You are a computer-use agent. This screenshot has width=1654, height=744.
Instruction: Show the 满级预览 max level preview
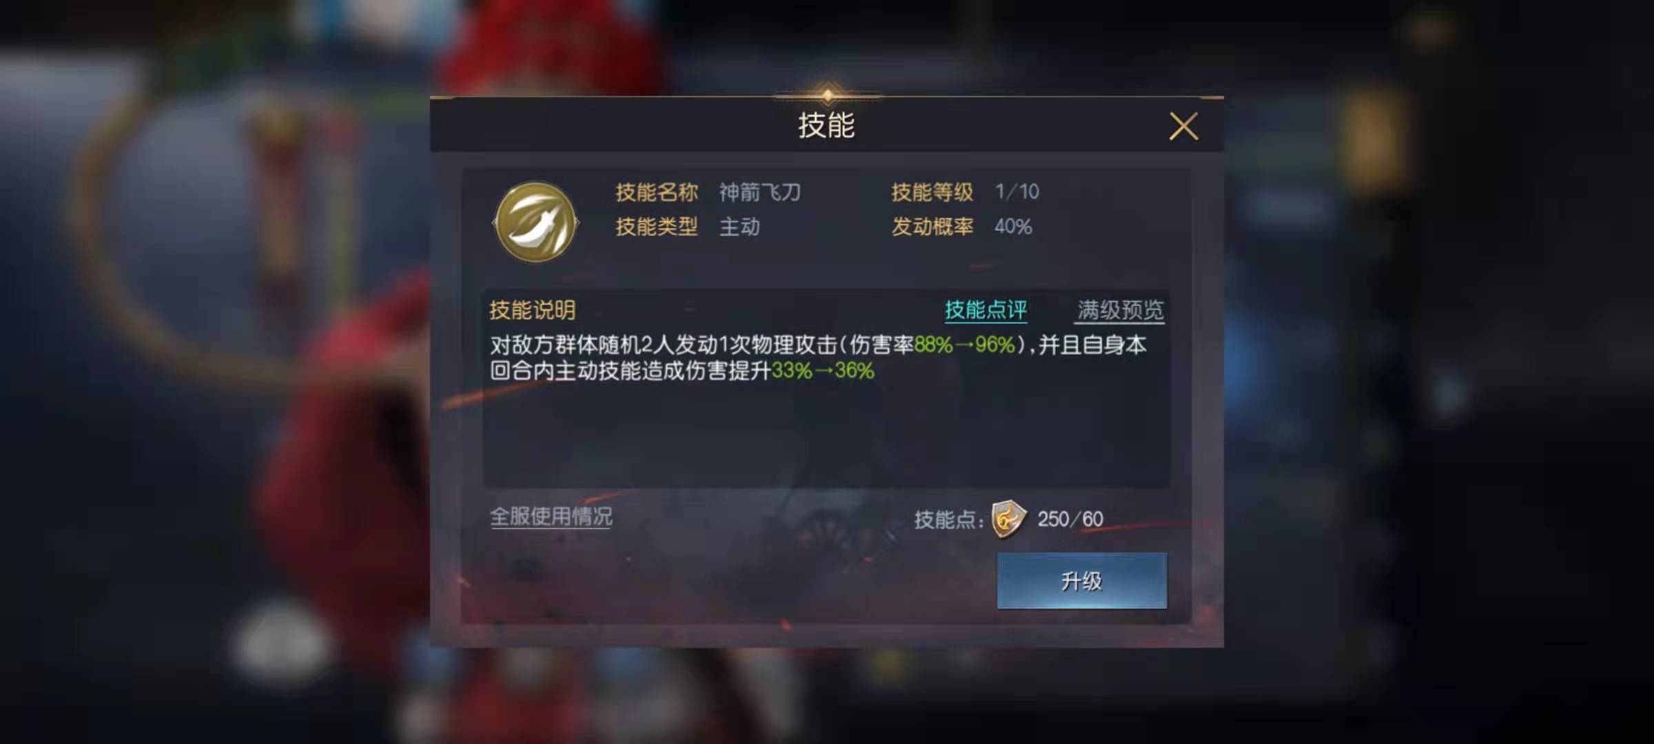tap(1120, 310)
